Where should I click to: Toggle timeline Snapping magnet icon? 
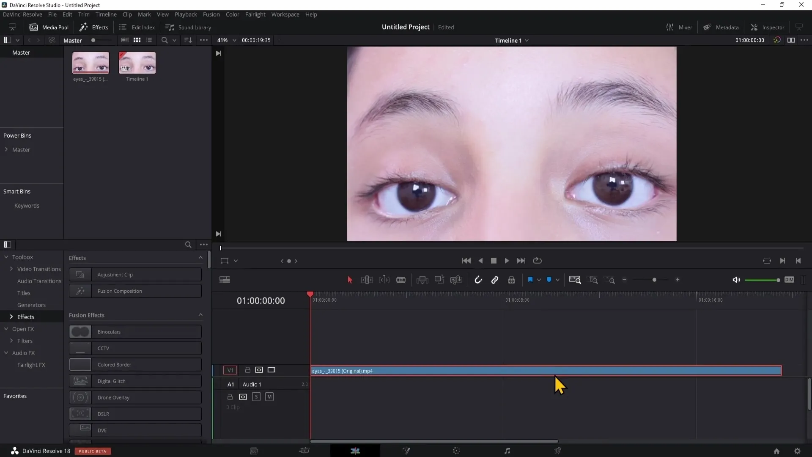tap(478, 280)
